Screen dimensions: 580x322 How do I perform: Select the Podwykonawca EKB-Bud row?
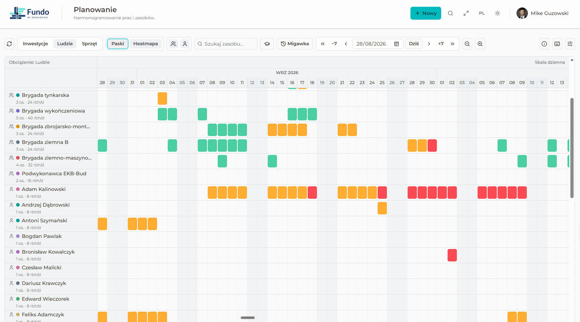pyautogui.click(x=51, y=177)
